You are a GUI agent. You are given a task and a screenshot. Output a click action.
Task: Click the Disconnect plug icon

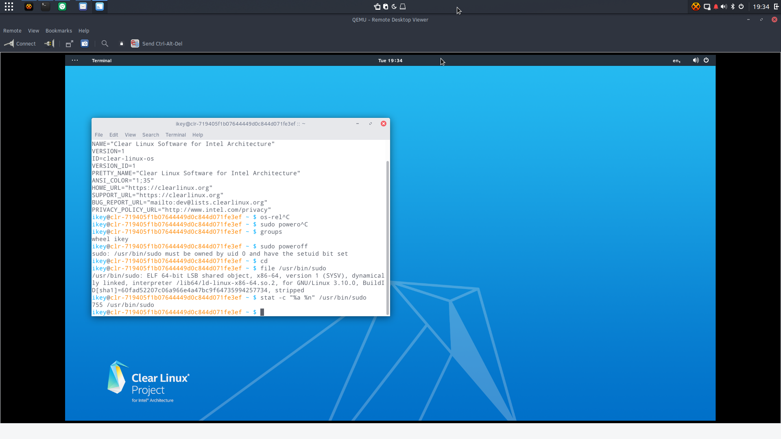click(x=49, y=43)
